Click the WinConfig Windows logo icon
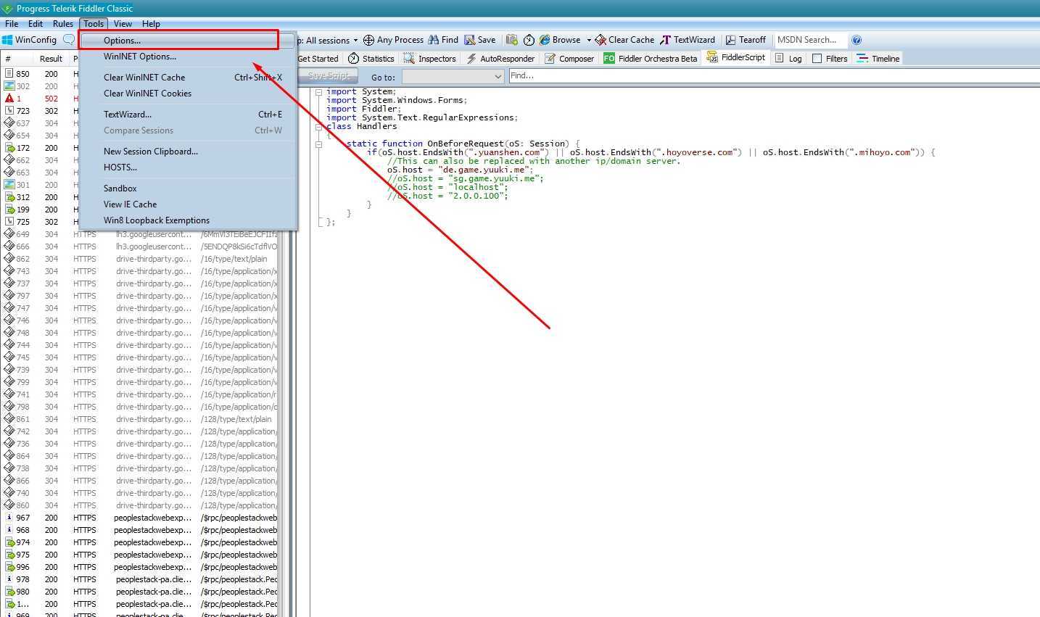The height and width of the screenshot is (617, 1040). coord(7,40)
